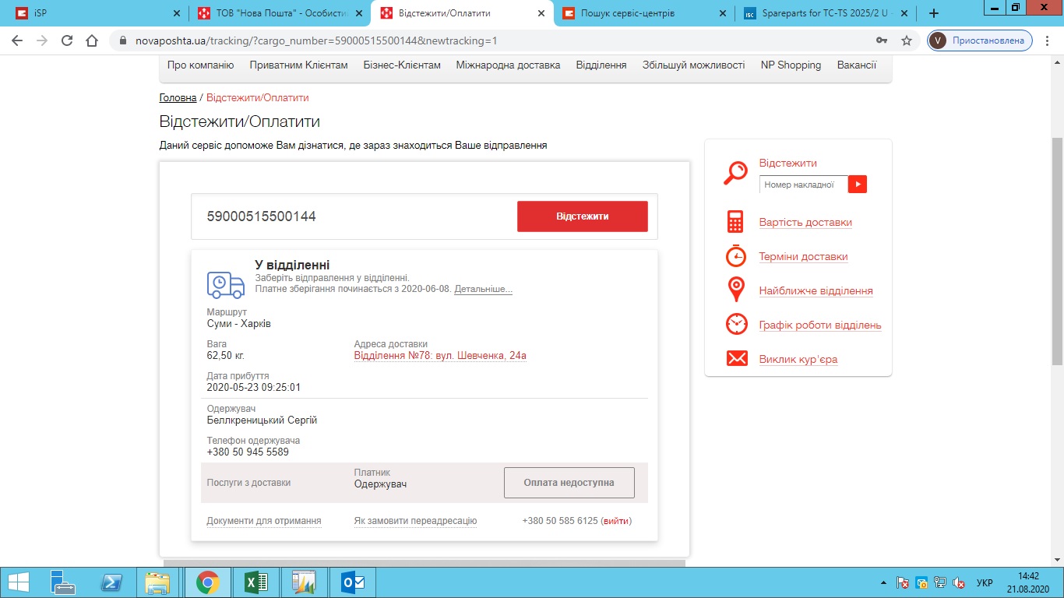
Task: Close the Пошук сервіс-центрів tab
Action: point(723,13)
